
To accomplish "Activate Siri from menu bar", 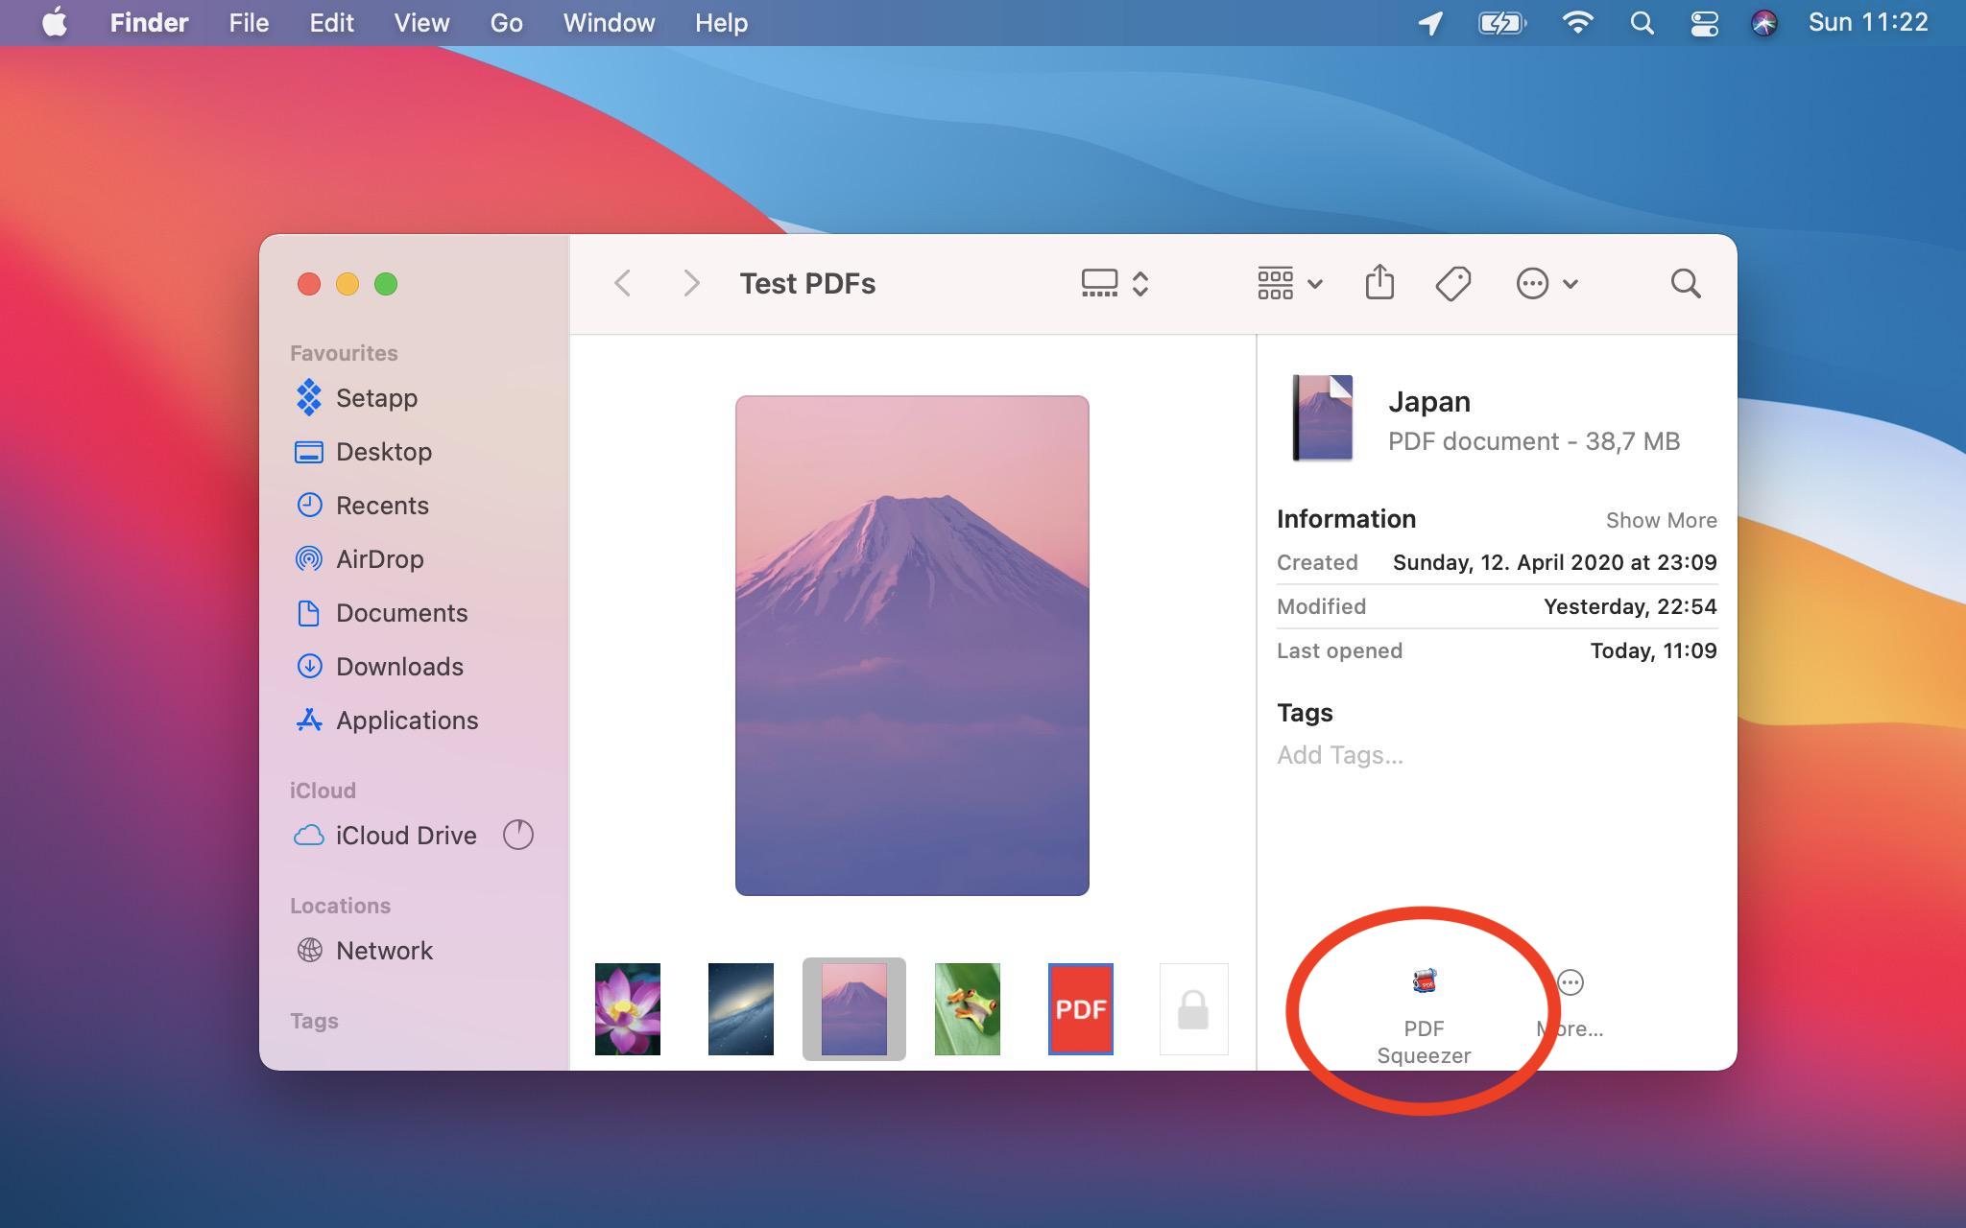I will tap(1763, 22).
